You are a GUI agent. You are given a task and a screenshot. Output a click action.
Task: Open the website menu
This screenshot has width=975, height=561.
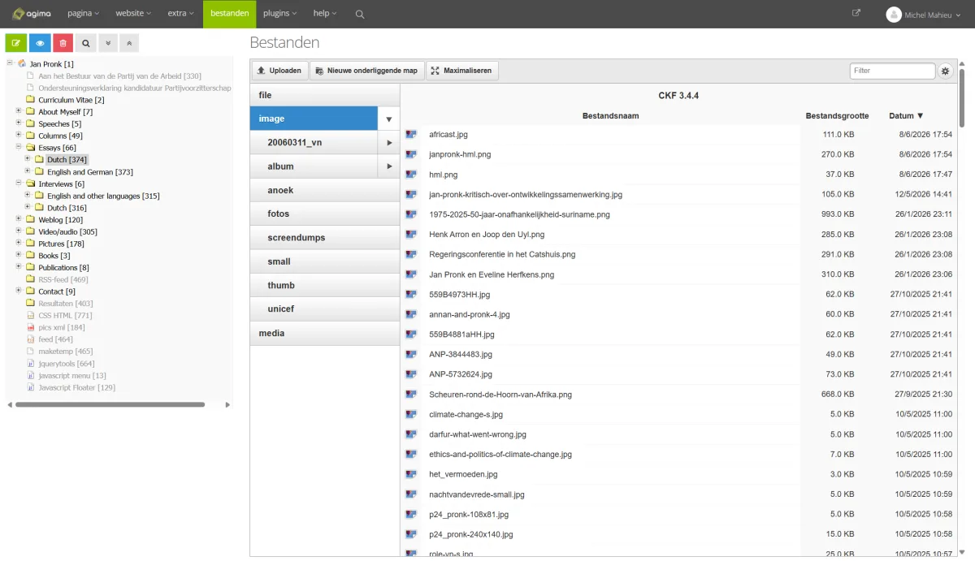click(133, 14)
